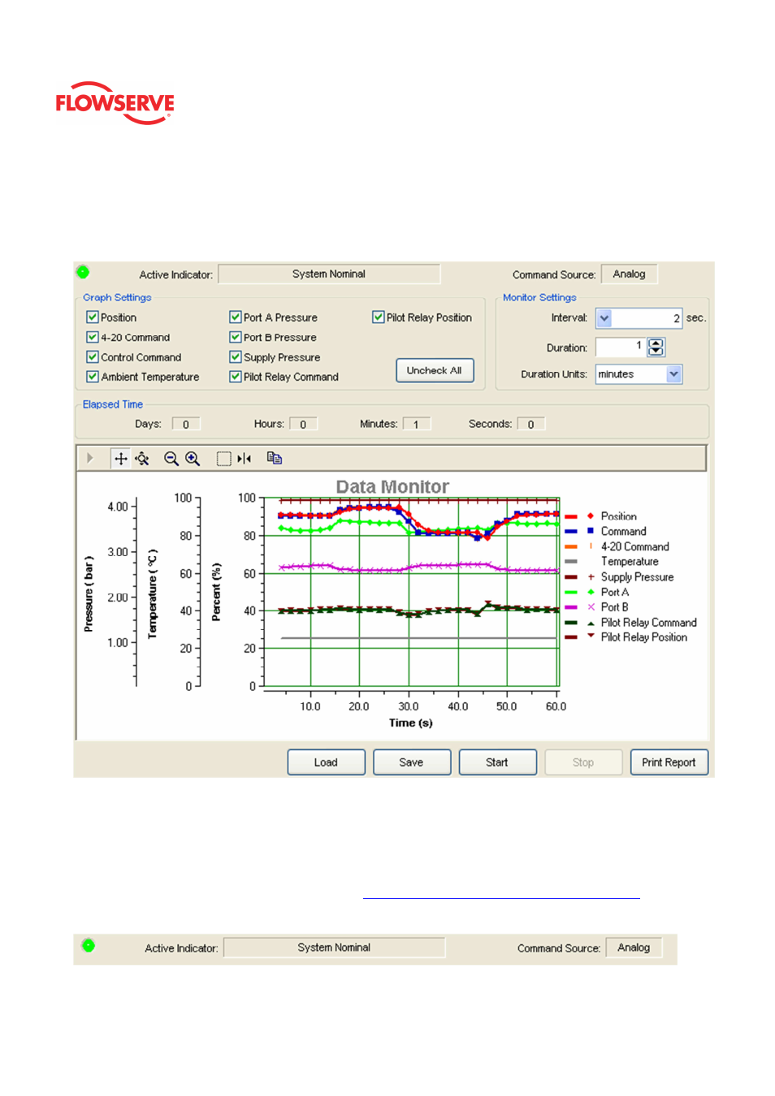
Task: Disable the Supply Pressure checkbox
Action: point(235,357)
